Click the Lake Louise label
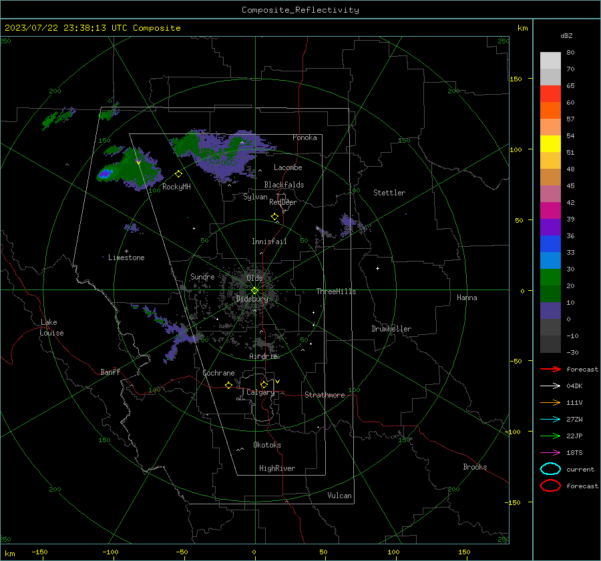Screen dimensions: 601x561 51,328
